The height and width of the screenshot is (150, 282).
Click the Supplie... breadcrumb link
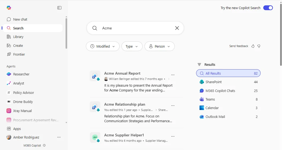[x=147, y=110]
